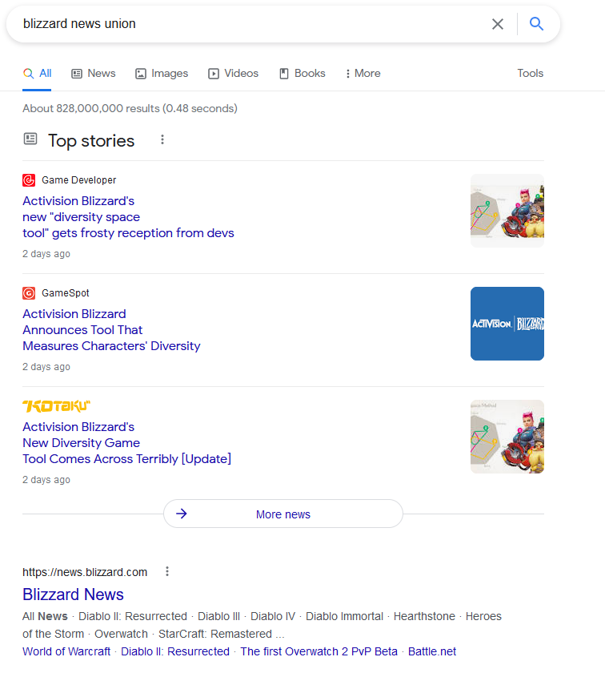Click the More news button
The image size is (605, 673).
[x=282, y=514]
